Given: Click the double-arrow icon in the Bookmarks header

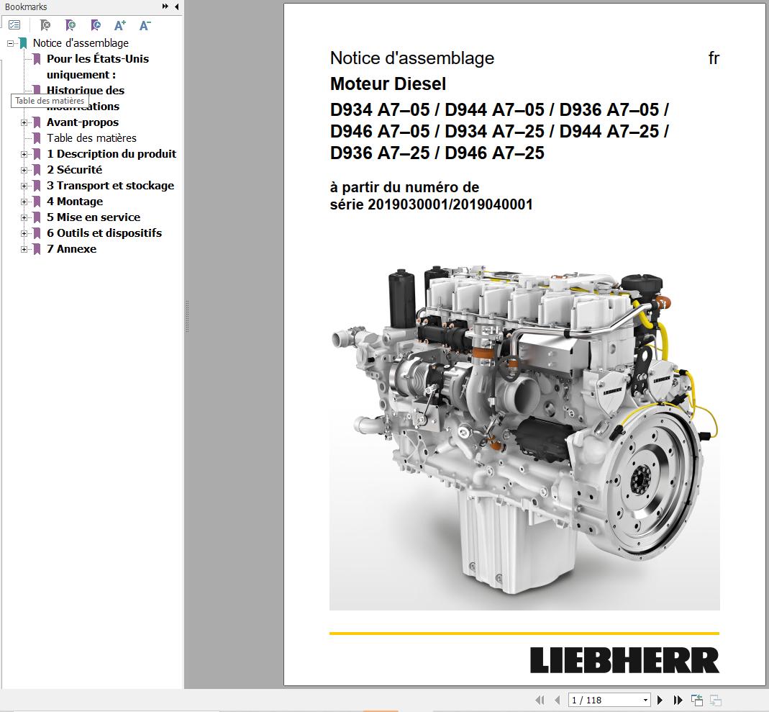Looking at the screenshot, I should pos(165,6).
